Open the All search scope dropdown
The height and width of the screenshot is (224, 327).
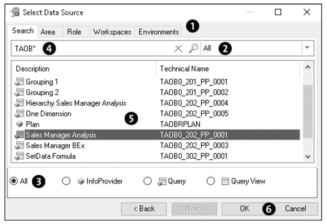307,48
